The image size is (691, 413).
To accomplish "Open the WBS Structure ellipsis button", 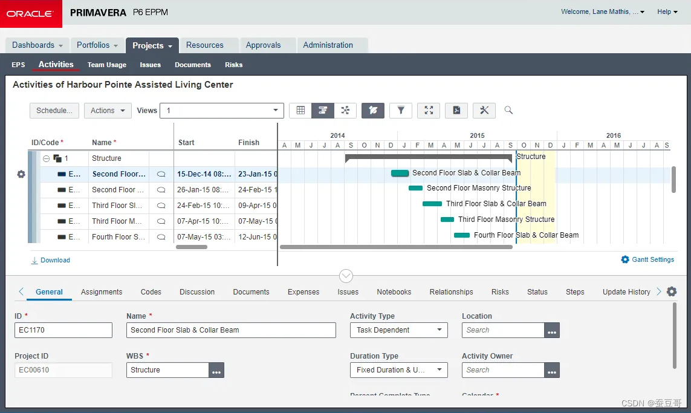I will (216, 370).
